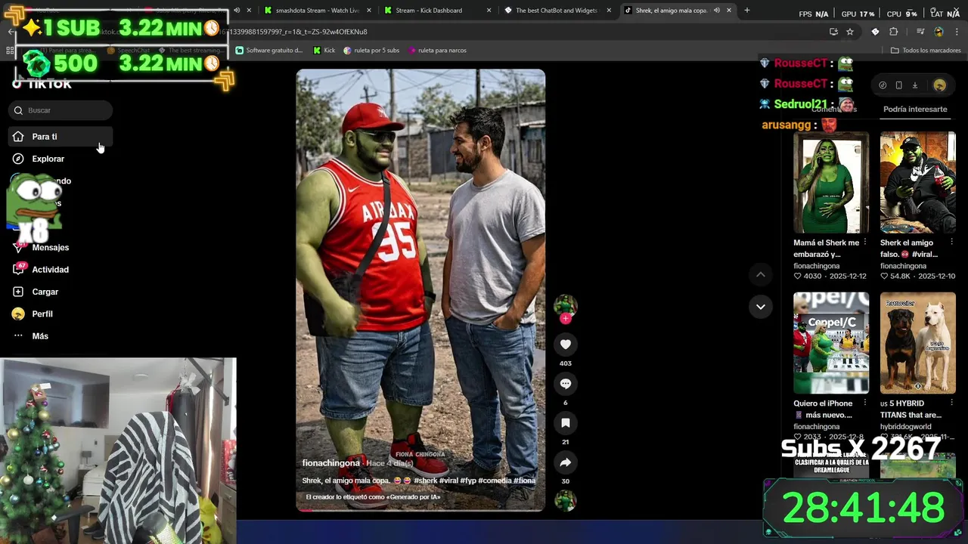The height and width of the screenshot is (544, 968).
Task: Open options for Mamá el Sherk video
Action: tap(865, 243)
